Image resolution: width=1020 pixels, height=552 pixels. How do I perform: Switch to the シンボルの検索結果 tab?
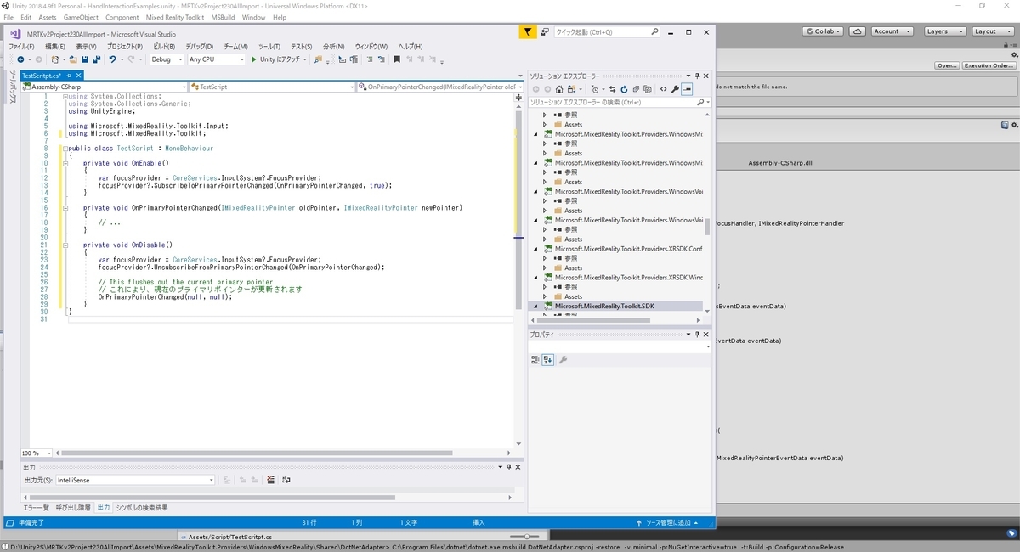click(x=142, y=507)
